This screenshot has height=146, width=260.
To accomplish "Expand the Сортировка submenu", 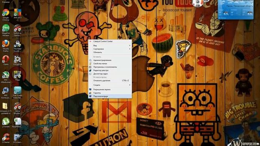I will pyautogui.click(x=110, y=49).
